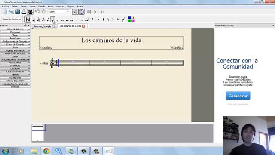Rewind playback to the start

89,12
